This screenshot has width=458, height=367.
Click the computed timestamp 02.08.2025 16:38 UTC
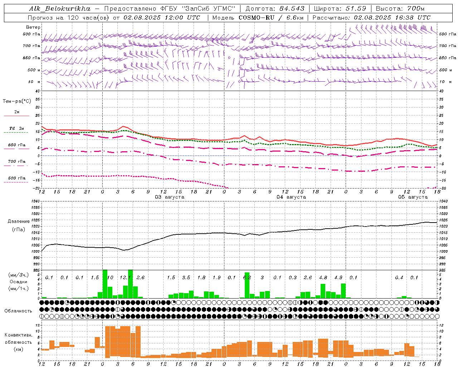392,18
